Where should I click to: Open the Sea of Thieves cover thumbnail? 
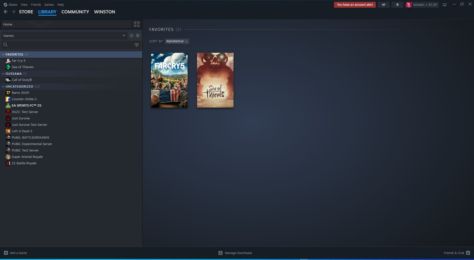point(215,80)
